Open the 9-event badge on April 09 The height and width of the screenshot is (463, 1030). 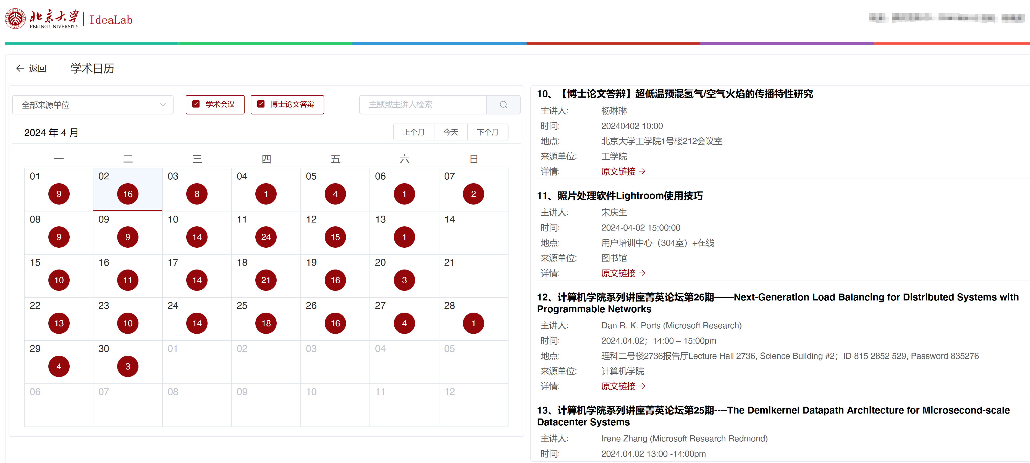tap(128, 237)
